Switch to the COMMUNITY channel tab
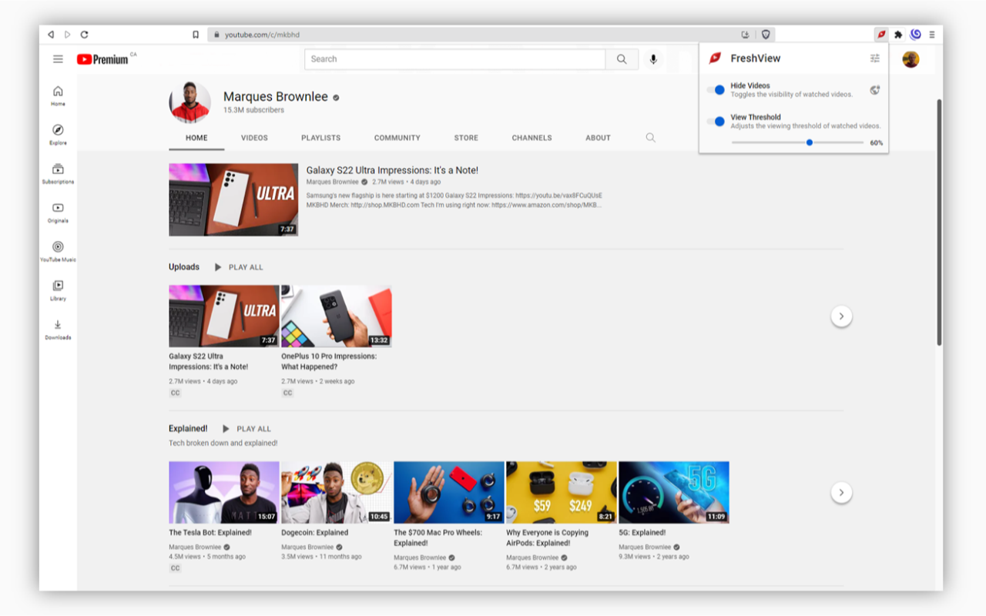 397,138
